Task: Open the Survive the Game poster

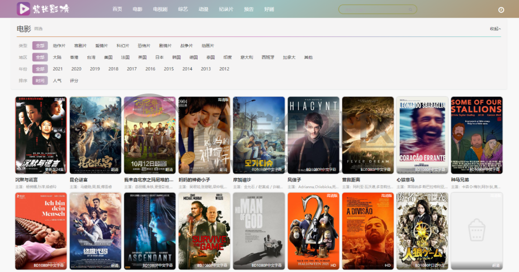Action: pyautogui.click(x=204, y=231)
